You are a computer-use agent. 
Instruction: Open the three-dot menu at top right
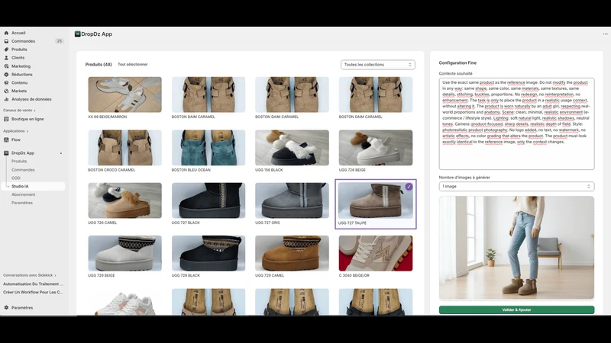(605, 34)
